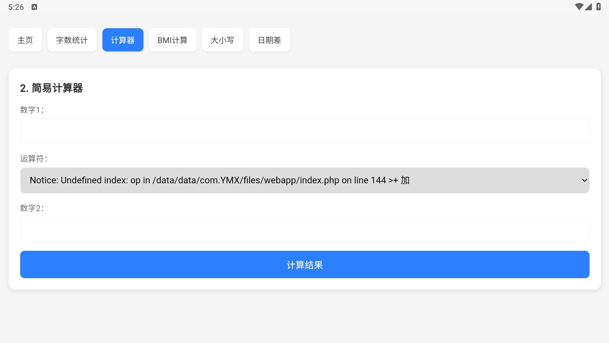
Task: Click the Wi-Fi status icon
Action: click(579, 6)
